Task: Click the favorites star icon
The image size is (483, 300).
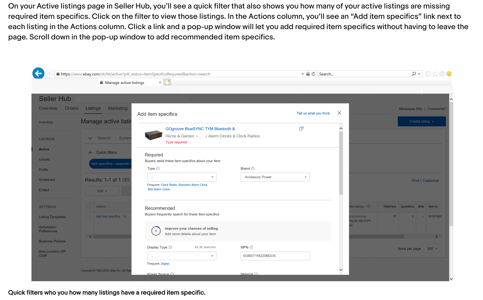Action: pyautogui.click(x=435, y=74)
